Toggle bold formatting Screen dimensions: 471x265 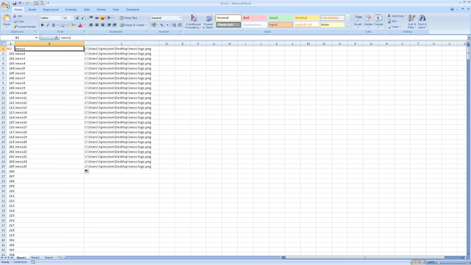click(42, 25)
